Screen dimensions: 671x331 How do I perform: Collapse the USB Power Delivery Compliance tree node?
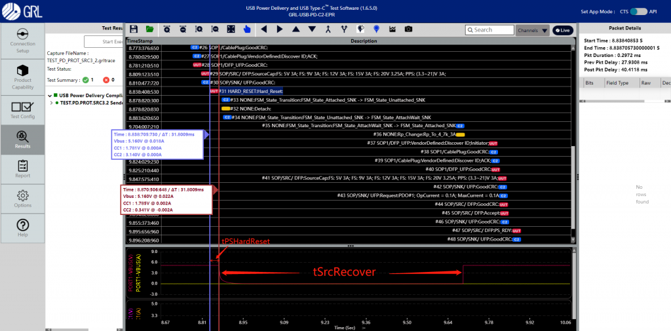click(50, 96)
